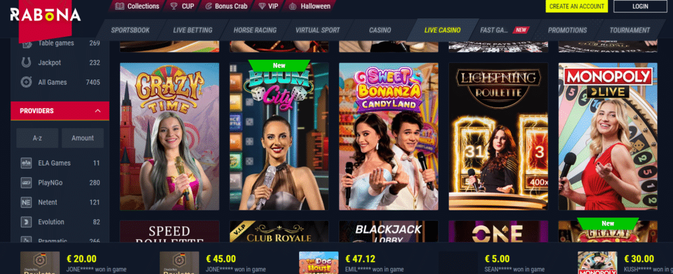Click the All Games icon
The image size is (673, 274).
pos(26,82)
